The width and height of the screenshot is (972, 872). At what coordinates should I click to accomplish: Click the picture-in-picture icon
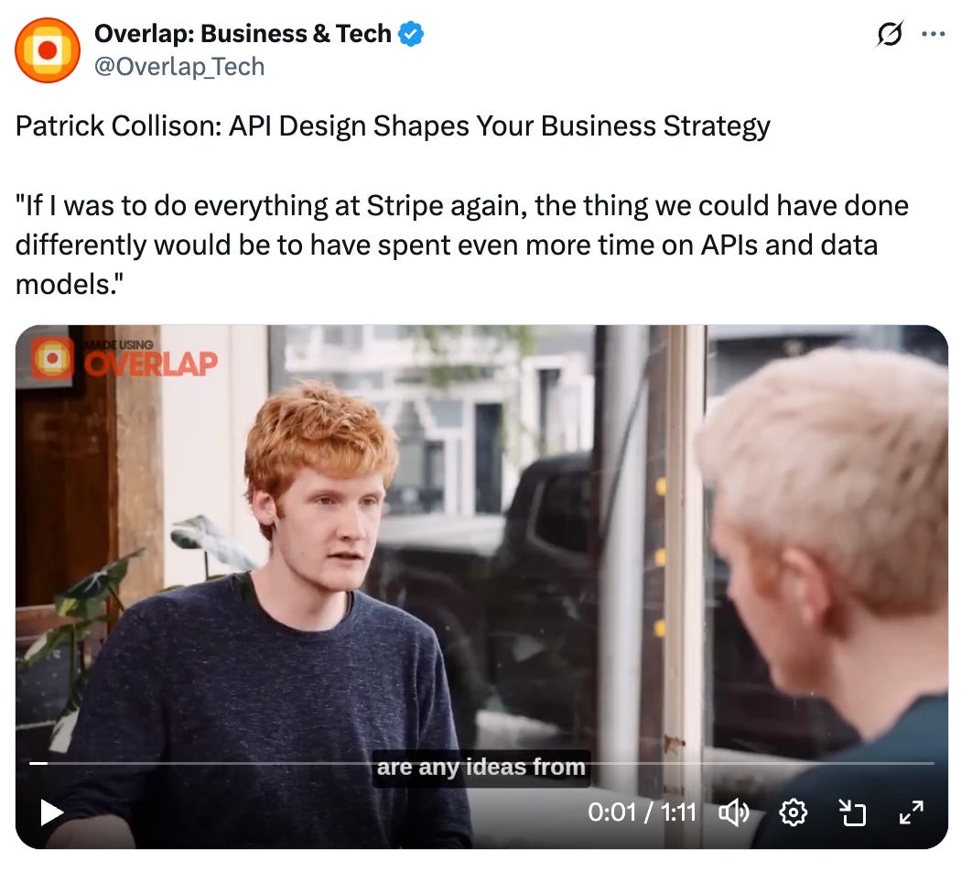(x=852, y=812)
